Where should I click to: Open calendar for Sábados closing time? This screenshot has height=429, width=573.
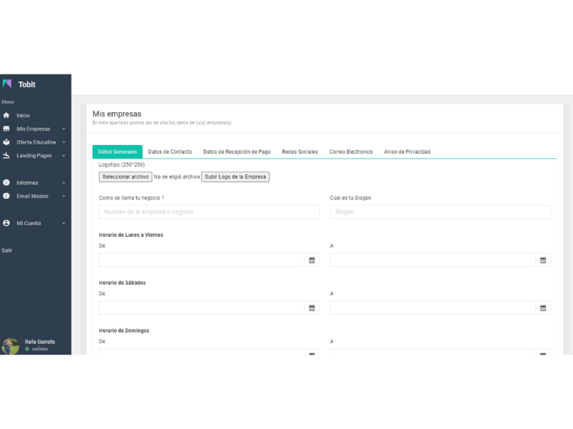(x=543, y=308)
